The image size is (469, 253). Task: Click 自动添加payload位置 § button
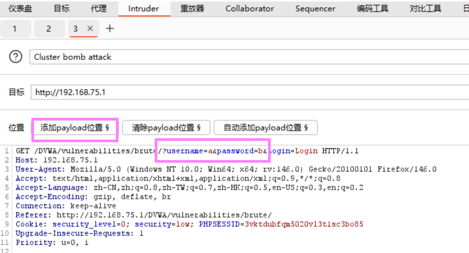[x=265, y=128]
